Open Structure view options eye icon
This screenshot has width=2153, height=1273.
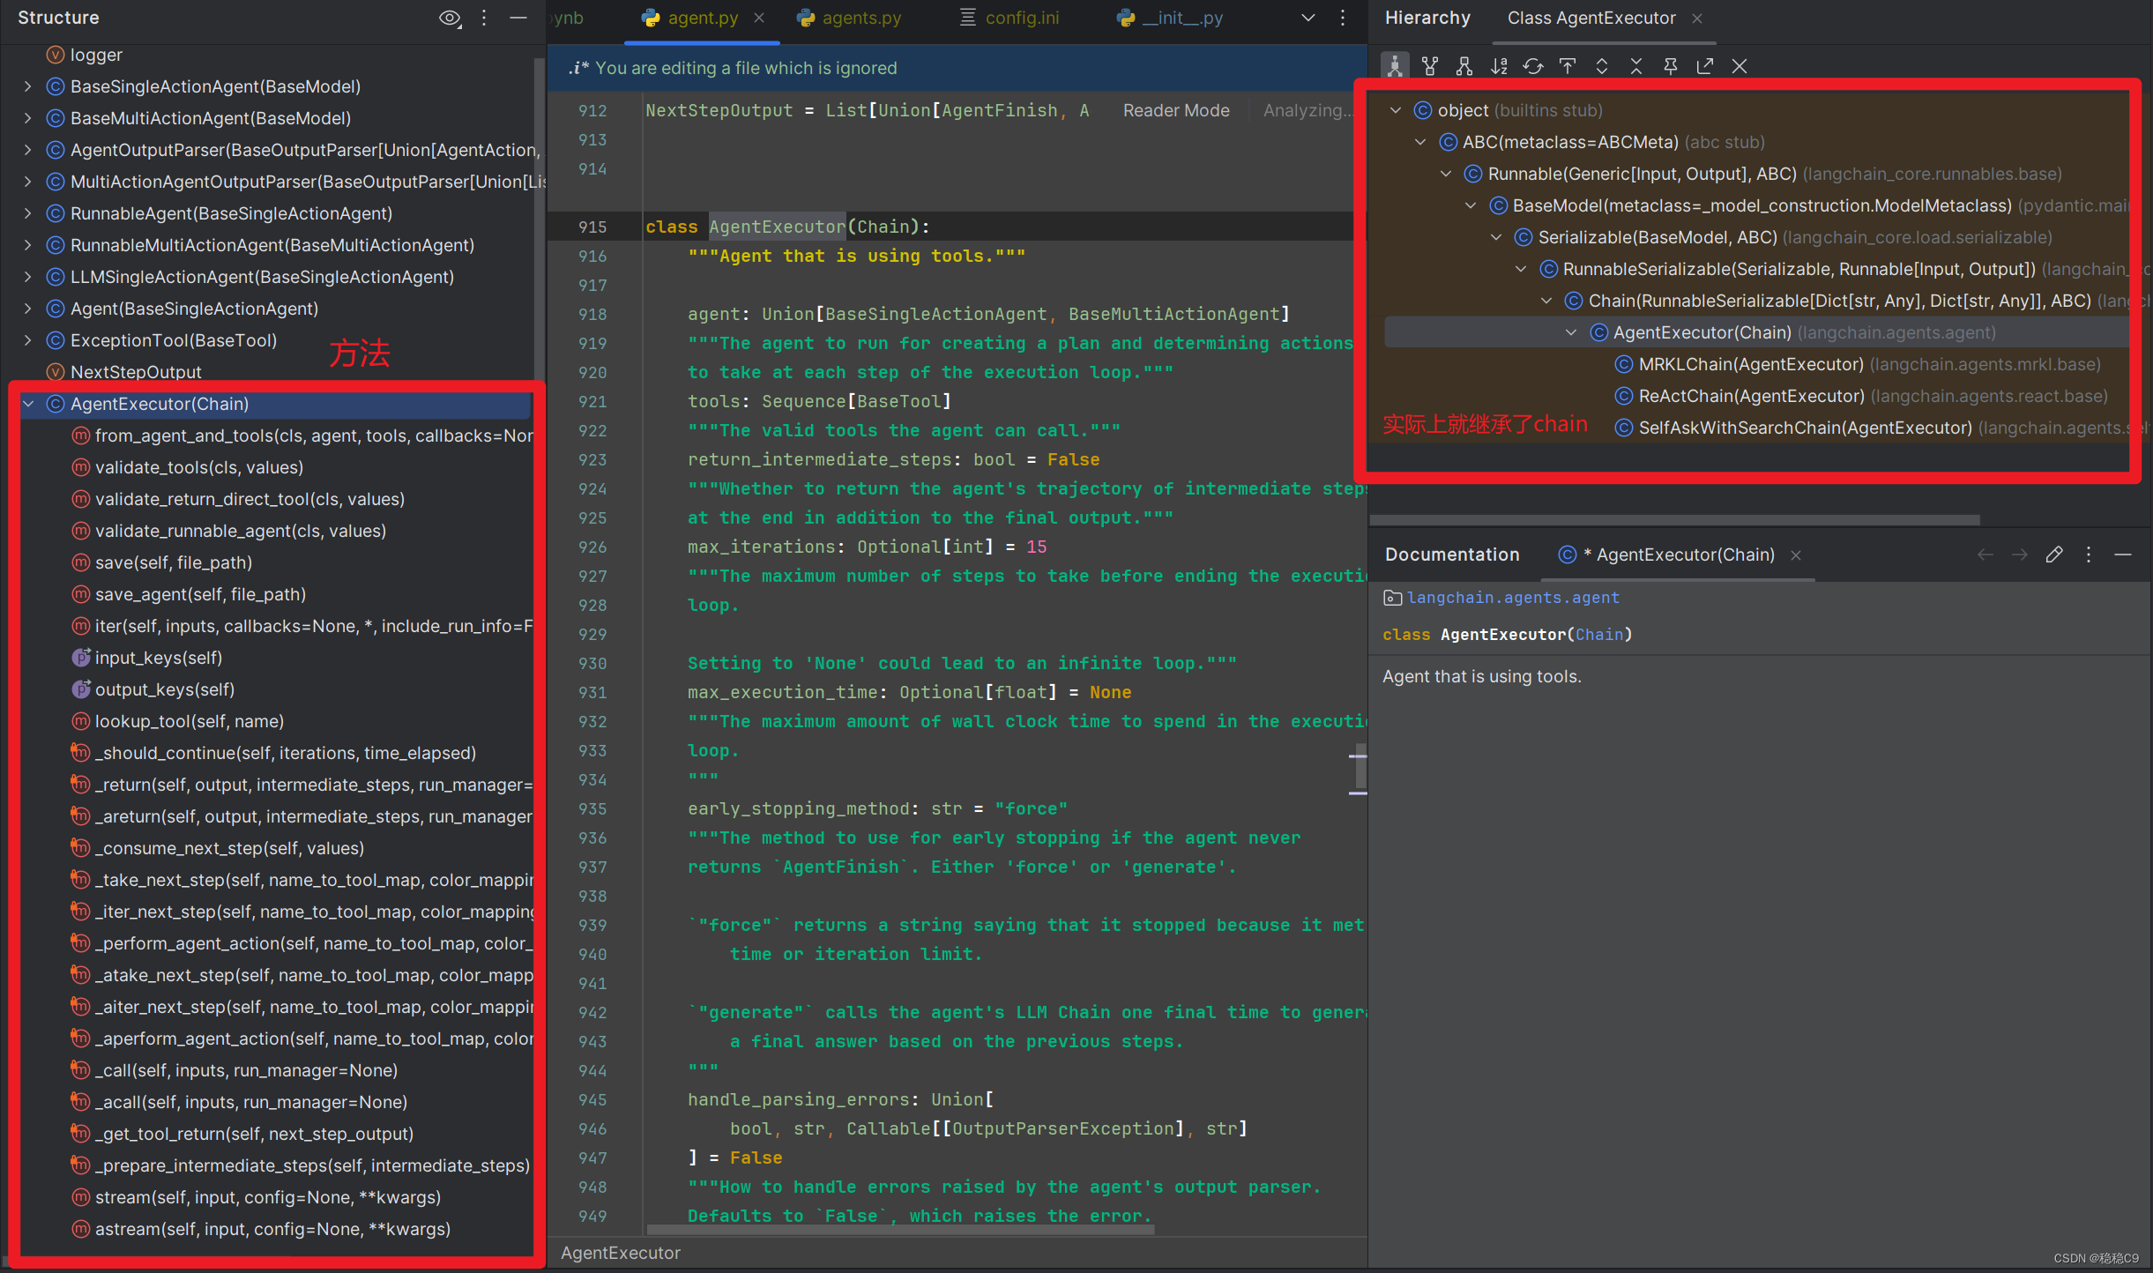tap(450, 18)
